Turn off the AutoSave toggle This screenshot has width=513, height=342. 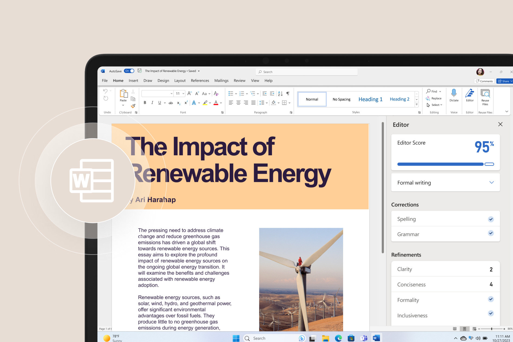(129, 71)
